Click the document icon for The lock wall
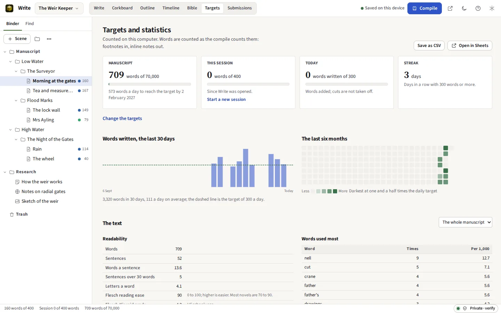 tap(29, 110)
